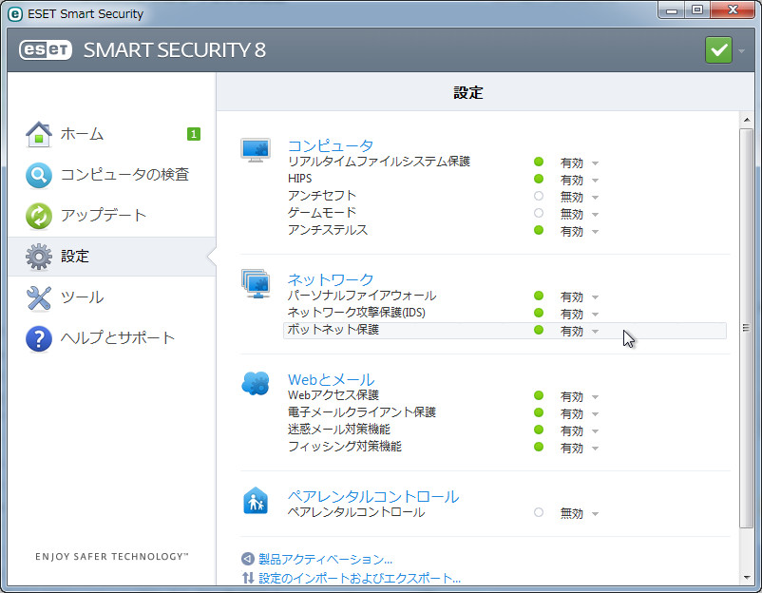
Task: Select the ホーム sidebar icon
Action: click(38, 134)
